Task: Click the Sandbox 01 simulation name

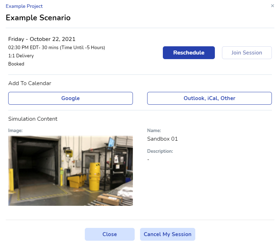Action: click(x=162, y=139)
